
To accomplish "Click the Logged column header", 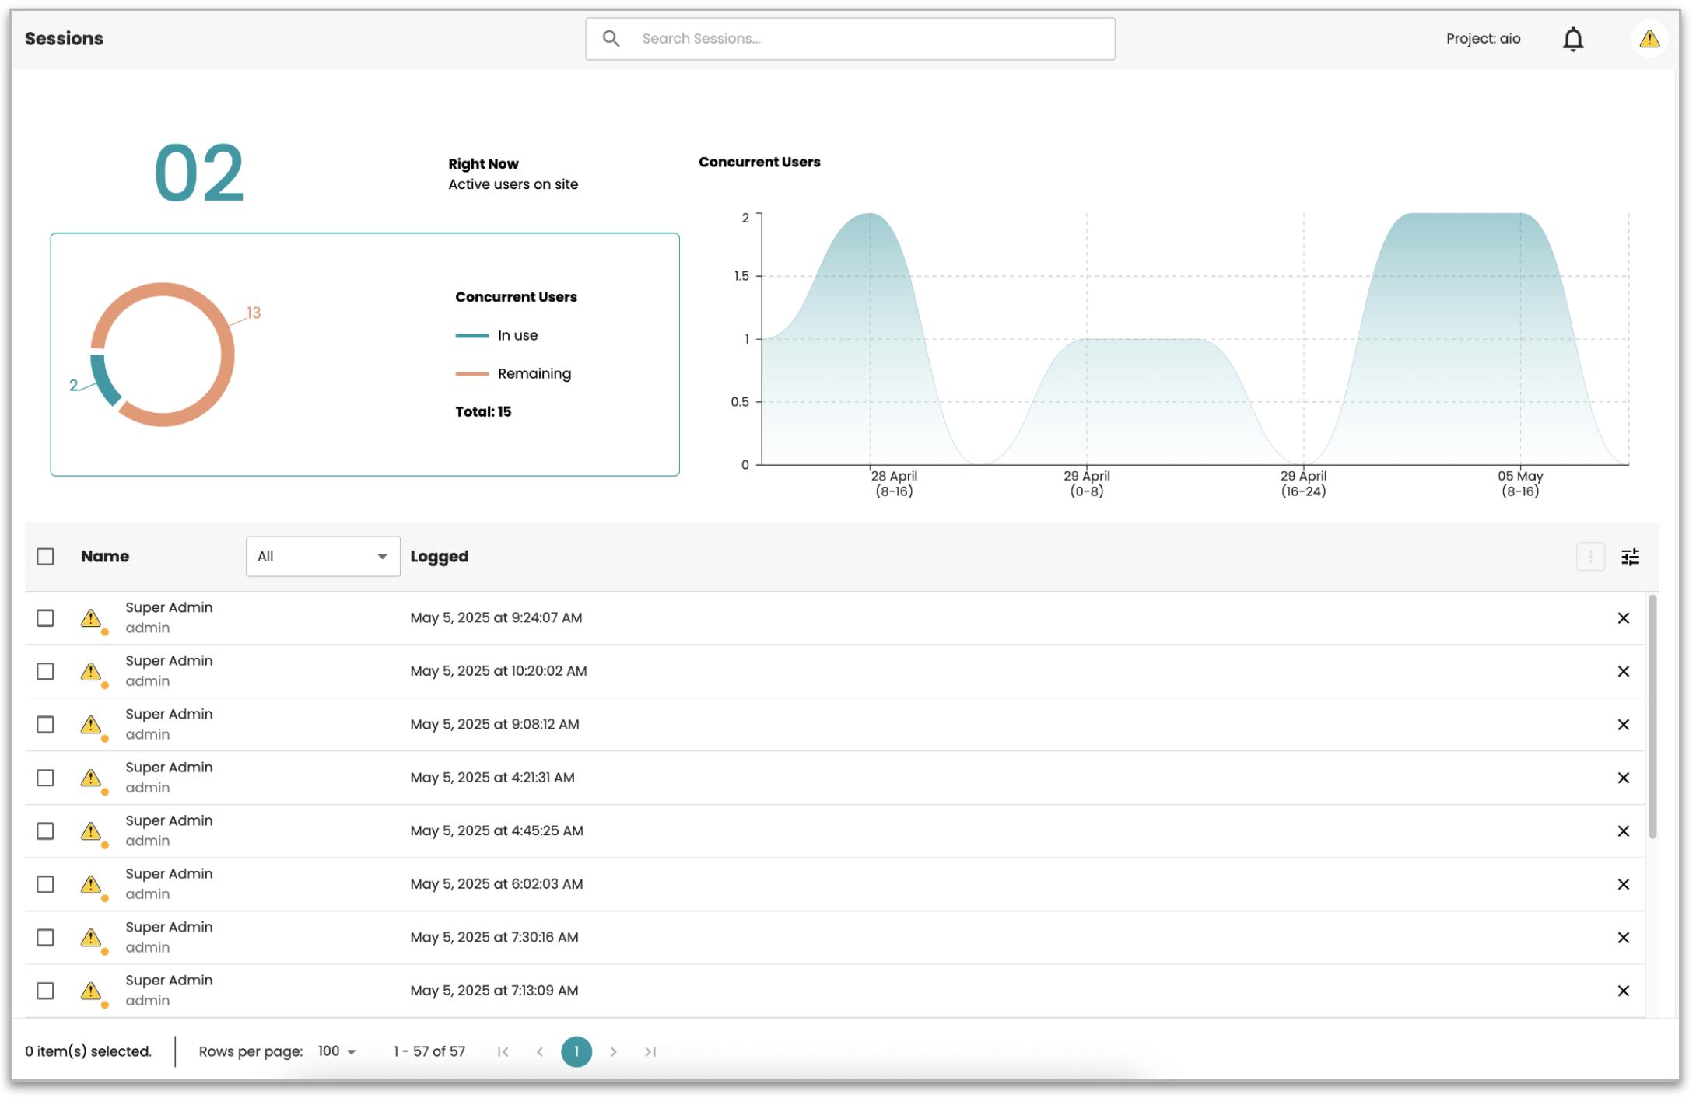I will click(440, 557).
